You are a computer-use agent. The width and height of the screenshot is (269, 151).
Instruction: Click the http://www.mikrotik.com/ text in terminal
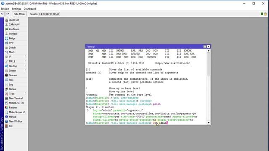[172, 63]
